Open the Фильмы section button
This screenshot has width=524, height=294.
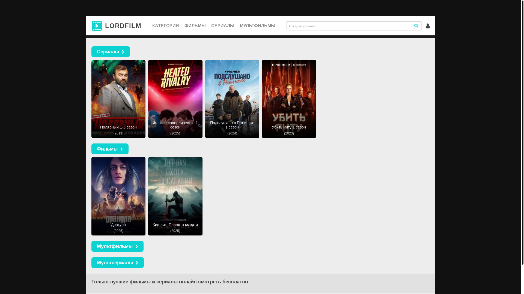click(110, 149)
